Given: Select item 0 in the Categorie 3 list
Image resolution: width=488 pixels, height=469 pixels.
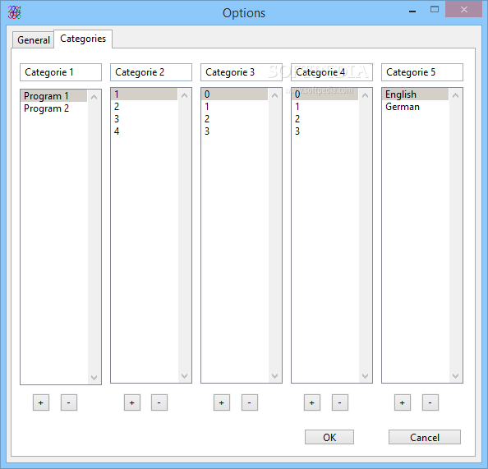Looking at the screenshot, I should (234, 94).
